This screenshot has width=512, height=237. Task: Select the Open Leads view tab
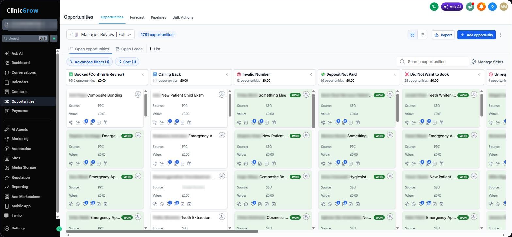(x=129, y=49)
